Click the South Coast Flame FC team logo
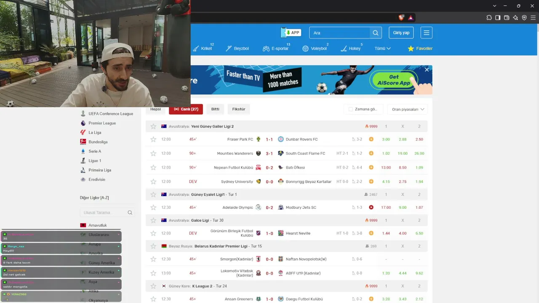This screenshot has height=303, width=539. point(280,153)
